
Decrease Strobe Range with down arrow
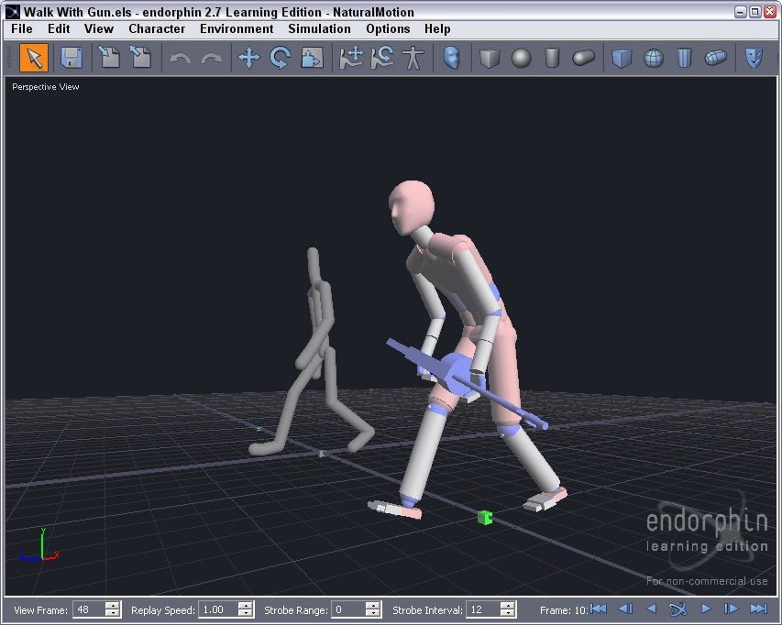tap(373, 613)
